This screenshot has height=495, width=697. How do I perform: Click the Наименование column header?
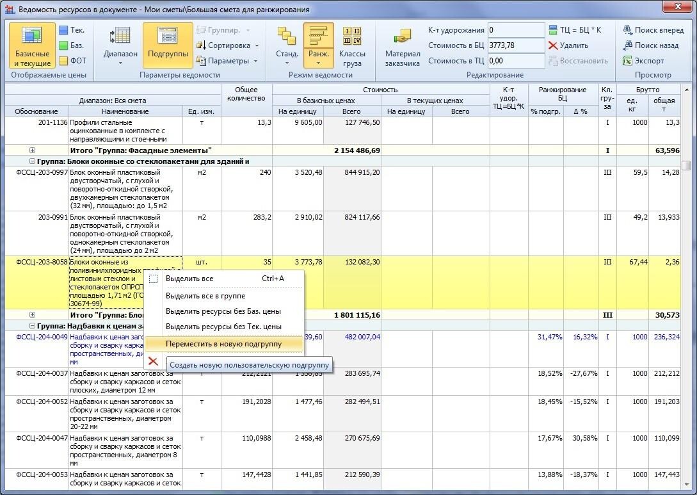point(125,111)
